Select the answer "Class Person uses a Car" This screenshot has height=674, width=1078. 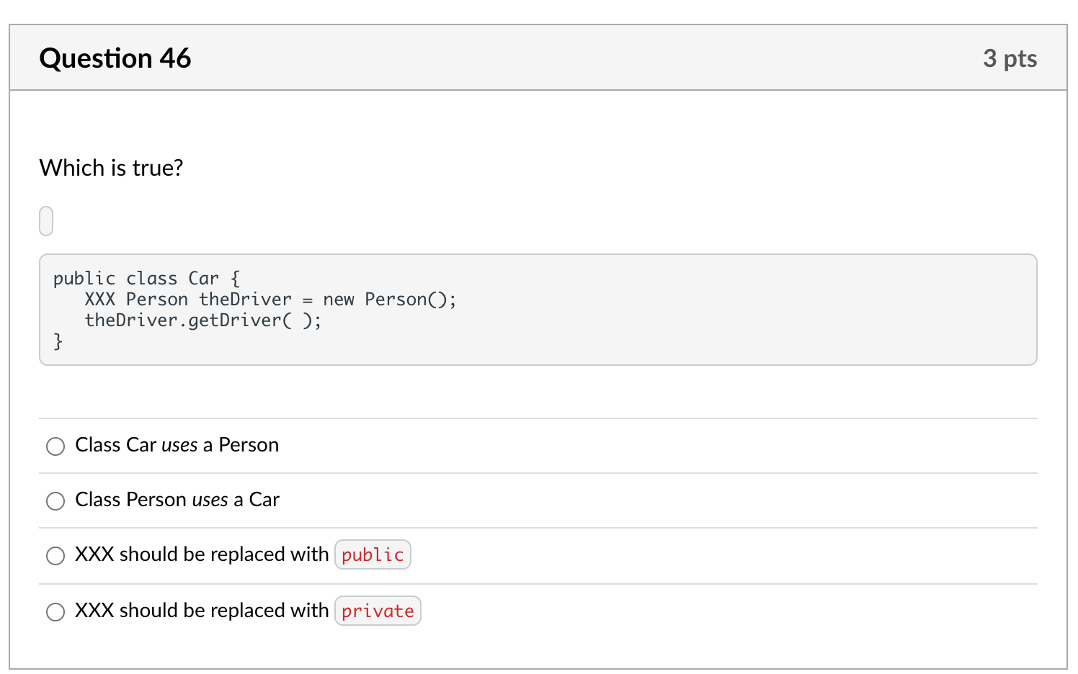55,501
